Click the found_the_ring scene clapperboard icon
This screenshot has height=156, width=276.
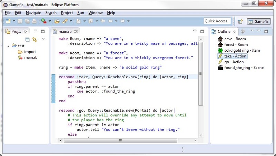click(x=220, y=68)
